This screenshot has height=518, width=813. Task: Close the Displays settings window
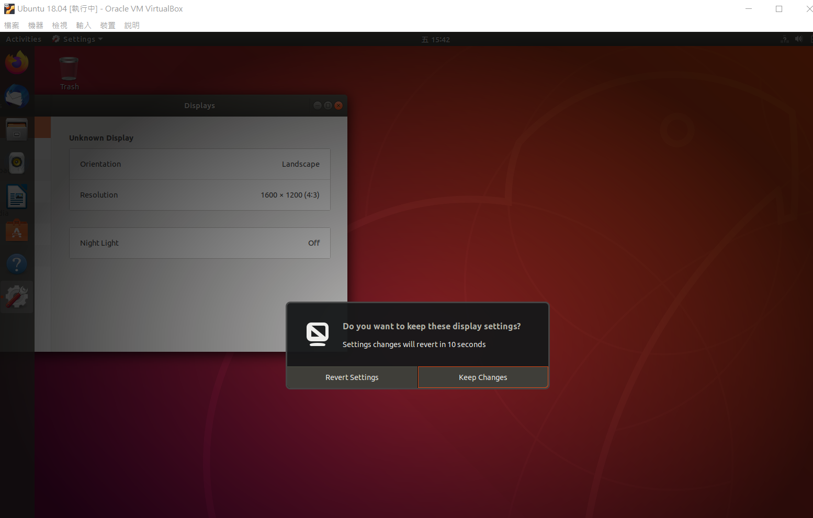[338, 106]
